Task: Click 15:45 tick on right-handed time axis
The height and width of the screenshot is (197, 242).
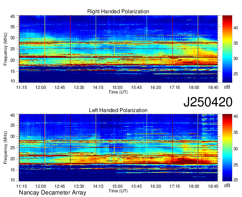Action: [x=136, y=87]
